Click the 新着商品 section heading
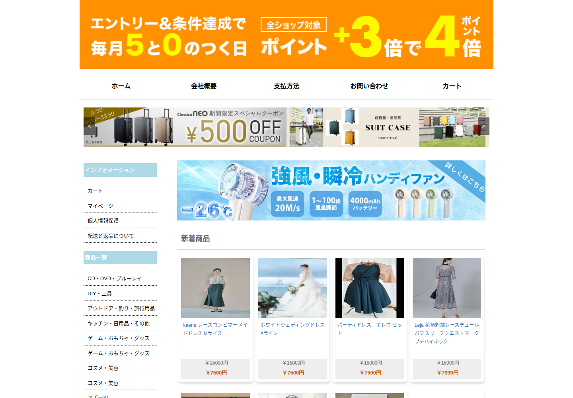573x398 pixels. [195, 238]
